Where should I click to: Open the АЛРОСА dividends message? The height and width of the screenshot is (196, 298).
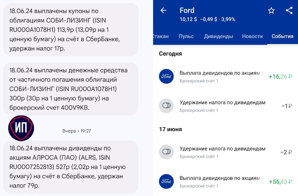point(71,167)
